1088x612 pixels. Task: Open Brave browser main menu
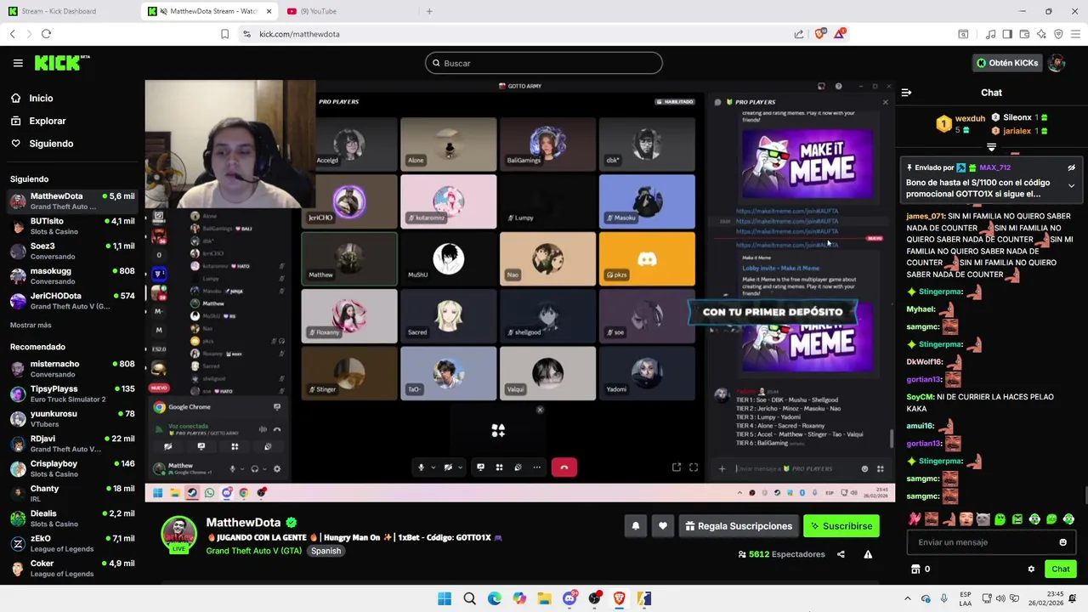tap(1075, 34)
